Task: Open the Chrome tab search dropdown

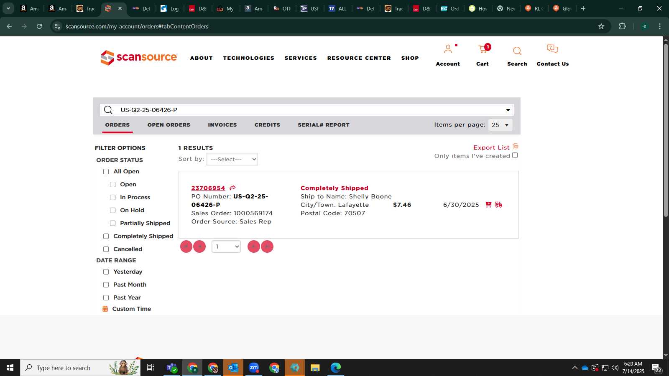Action: pos(8,8)
